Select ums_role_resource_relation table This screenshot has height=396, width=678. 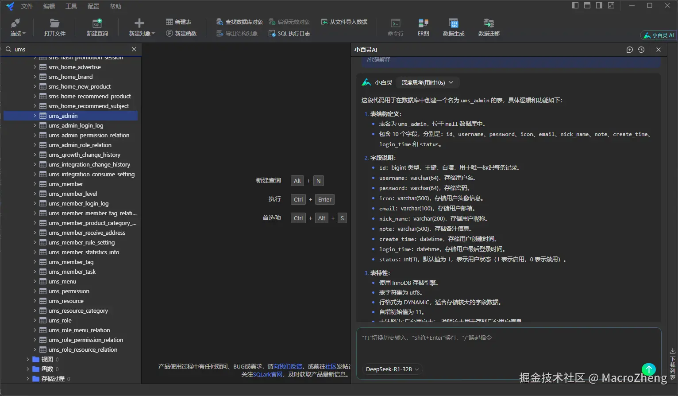[x=83, y=349]
